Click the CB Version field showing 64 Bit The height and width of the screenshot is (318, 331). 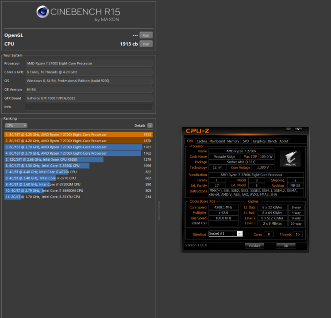89,90
